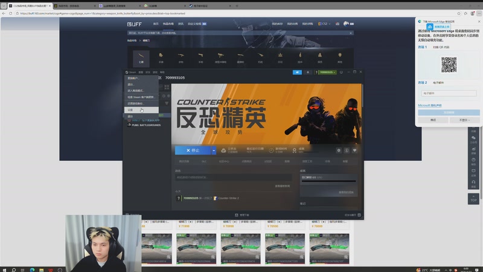Open Manage Downloads at Steam bottom bar

[x=242, y=215]
